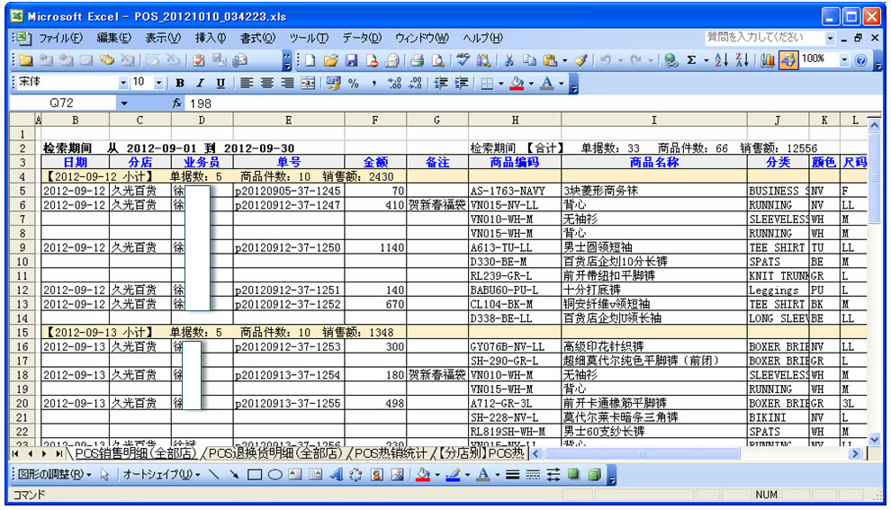Insert WordArt from the drawing toolbar
Image resolution: width=891 pixels, height=510 pixels.
336,475
